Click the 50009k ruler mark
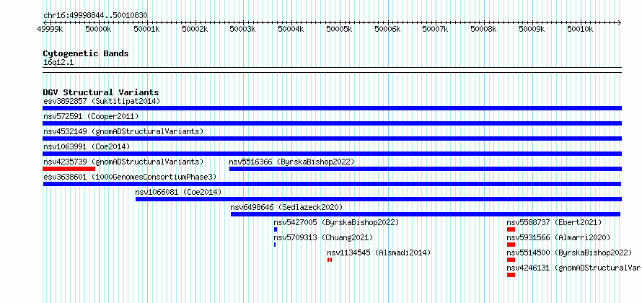The image size is (642, 303). pos(532,29)
